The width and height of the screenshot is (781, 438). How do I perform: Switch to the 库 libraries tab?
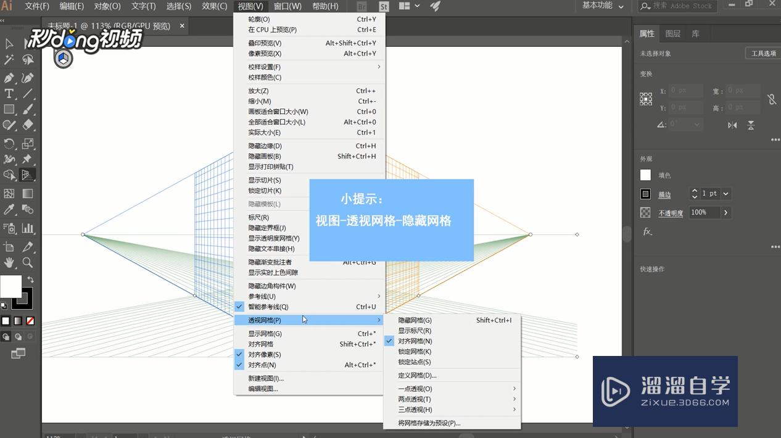pyautogui.click(x=696, y=34)
